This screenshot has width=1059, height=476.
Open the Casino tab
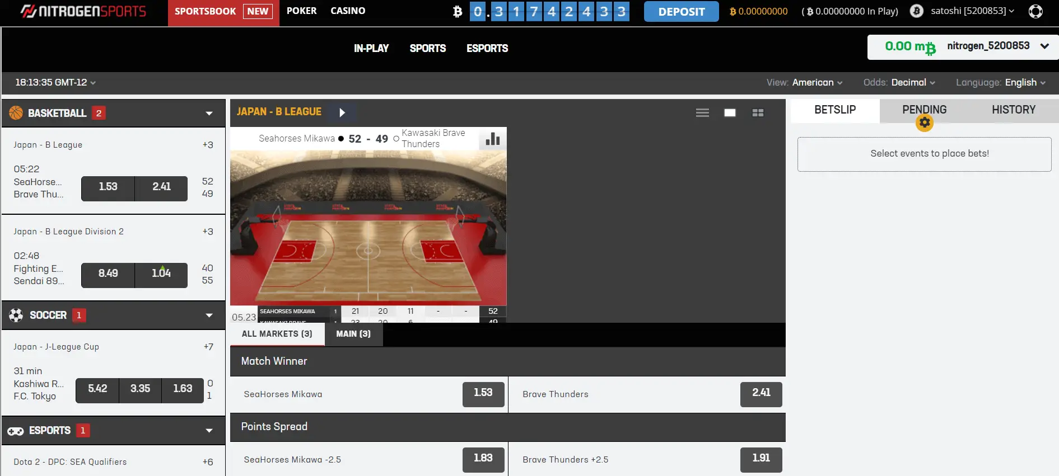pyautogui.click(x=348, y=11)
